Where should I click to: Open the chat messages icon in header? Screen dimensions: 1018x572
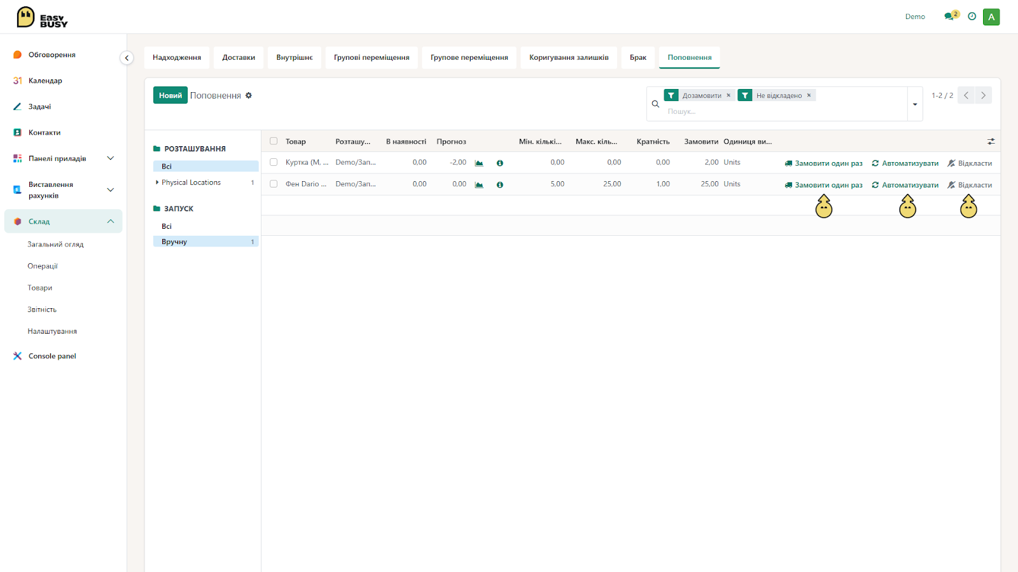[949, 17]
